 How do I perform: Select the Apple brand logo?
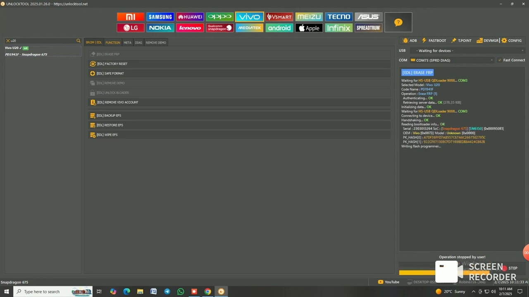click(x=309, y=28)
